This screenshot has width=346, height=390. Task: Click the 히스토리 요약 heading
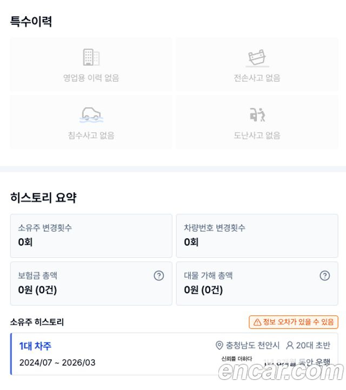click(43, 198)
